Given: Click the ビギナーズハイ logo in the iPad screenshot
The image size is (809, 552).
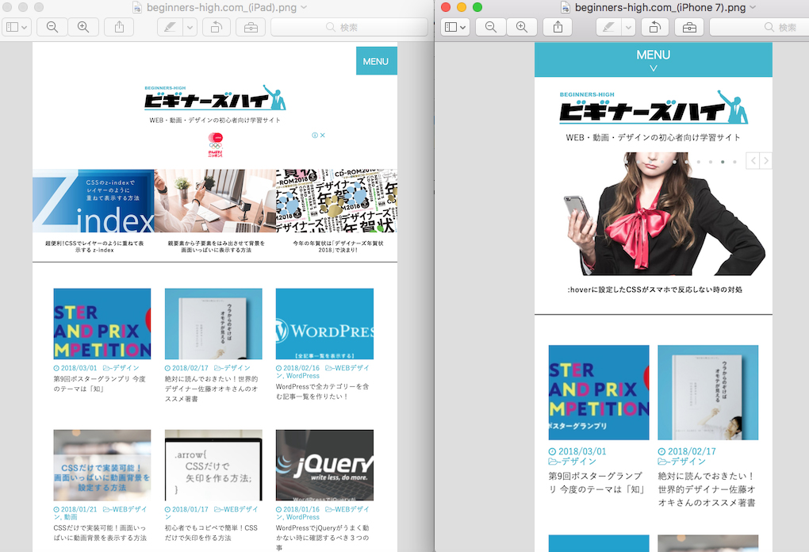Looking at the screenshot, I should (x=215, y=98).
